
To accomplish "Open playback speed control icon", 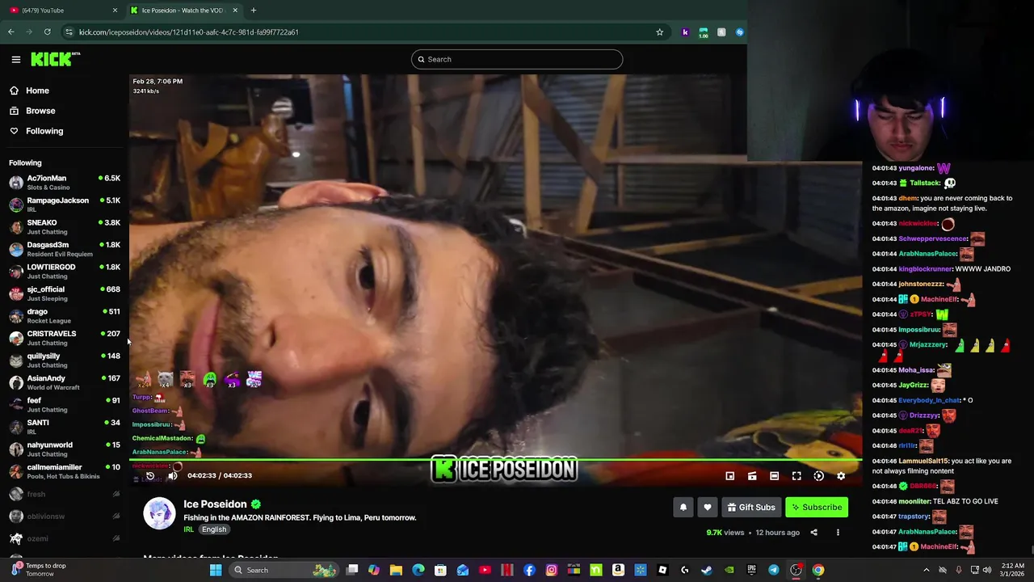I will pyautogui.click(x=818, y=476).
